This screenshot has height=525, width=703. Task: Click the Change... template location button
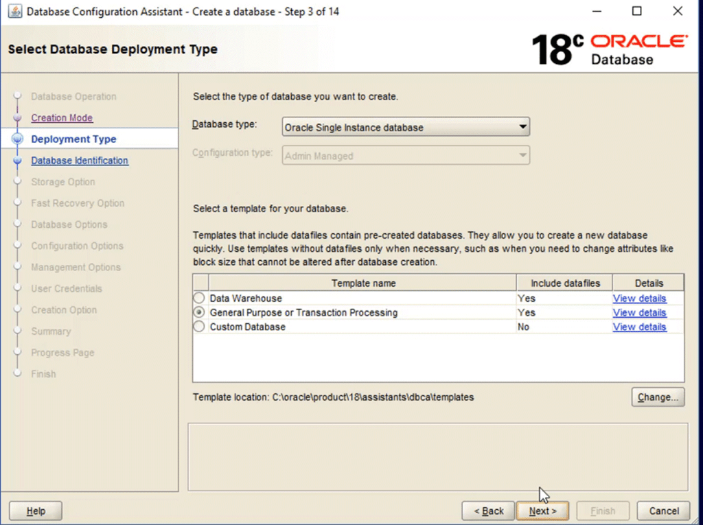point(658,397)
